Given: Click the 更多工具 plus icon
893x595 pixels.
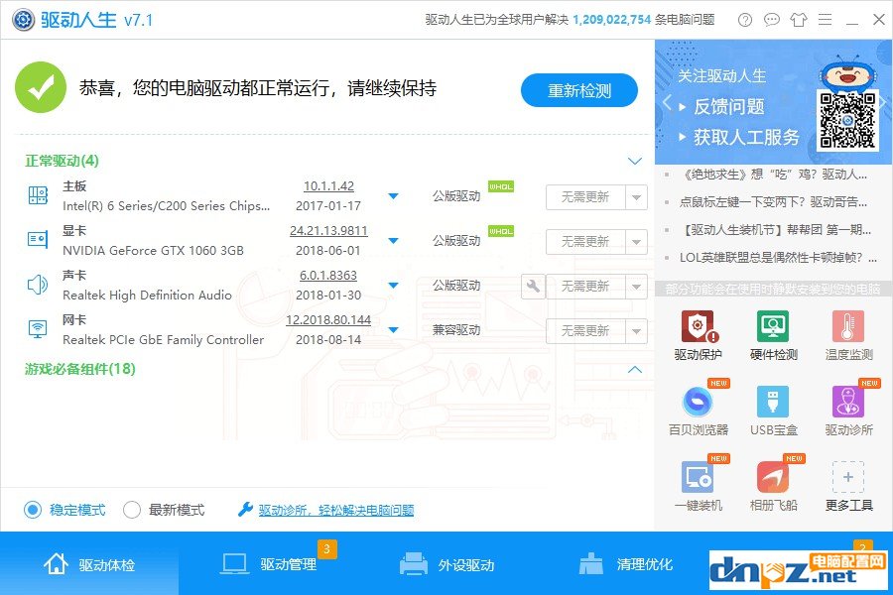Looking at the screenshot, I should [848, 477].
